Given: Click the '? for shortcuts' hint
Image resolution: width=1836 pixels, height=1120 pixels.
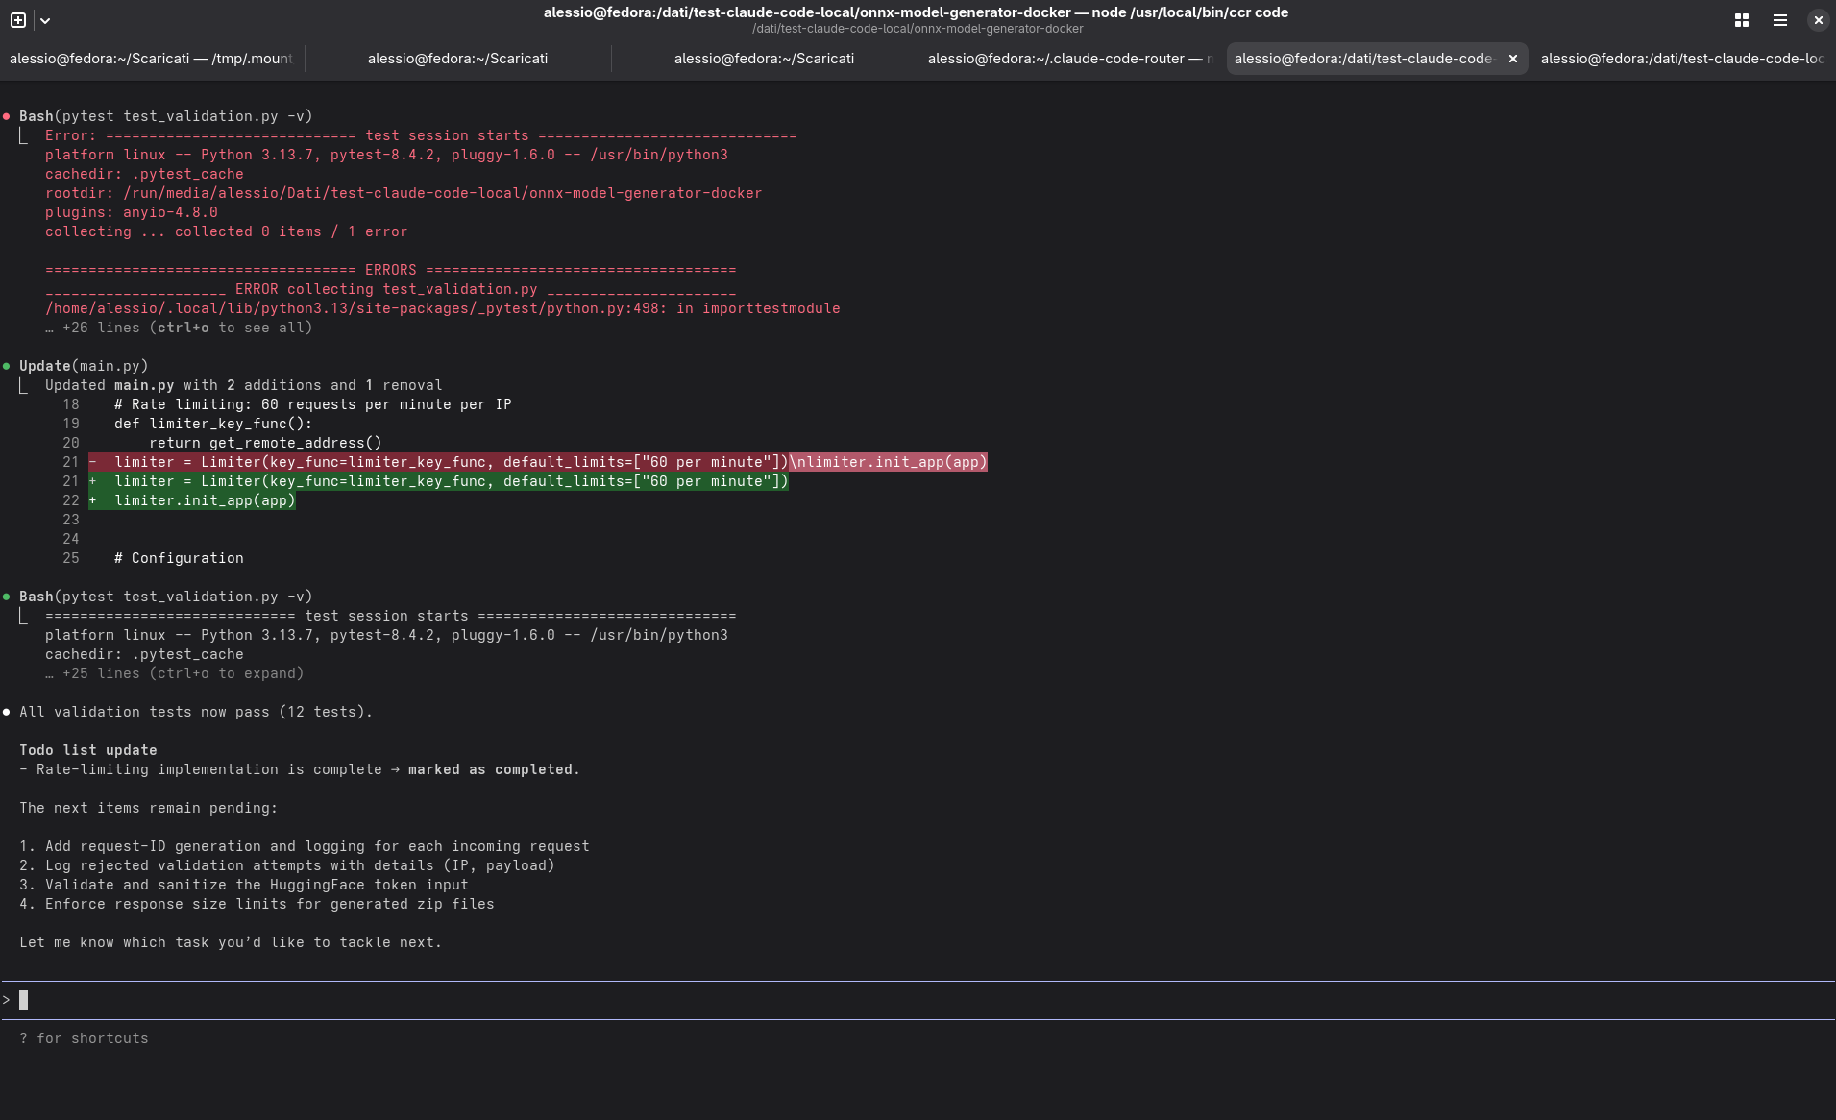Looking at the screenshot, I should click(84, 1038).
